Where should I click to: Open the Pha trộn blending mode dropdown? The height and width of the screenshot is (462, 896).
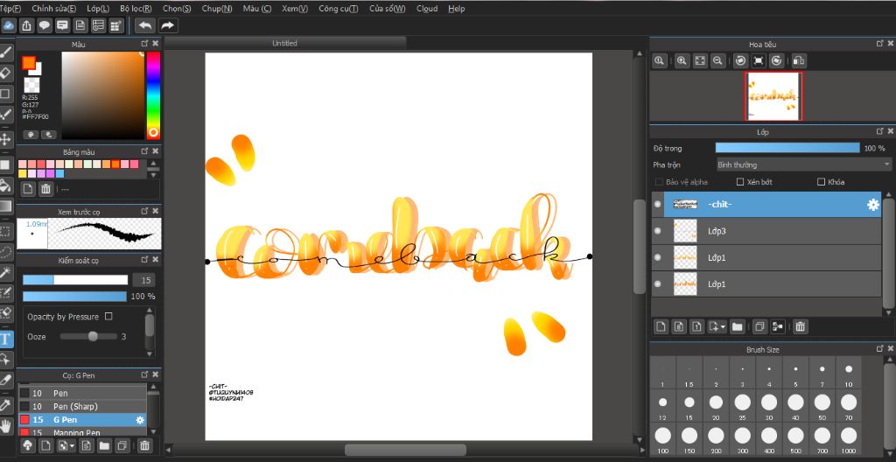tap(803, 164)
